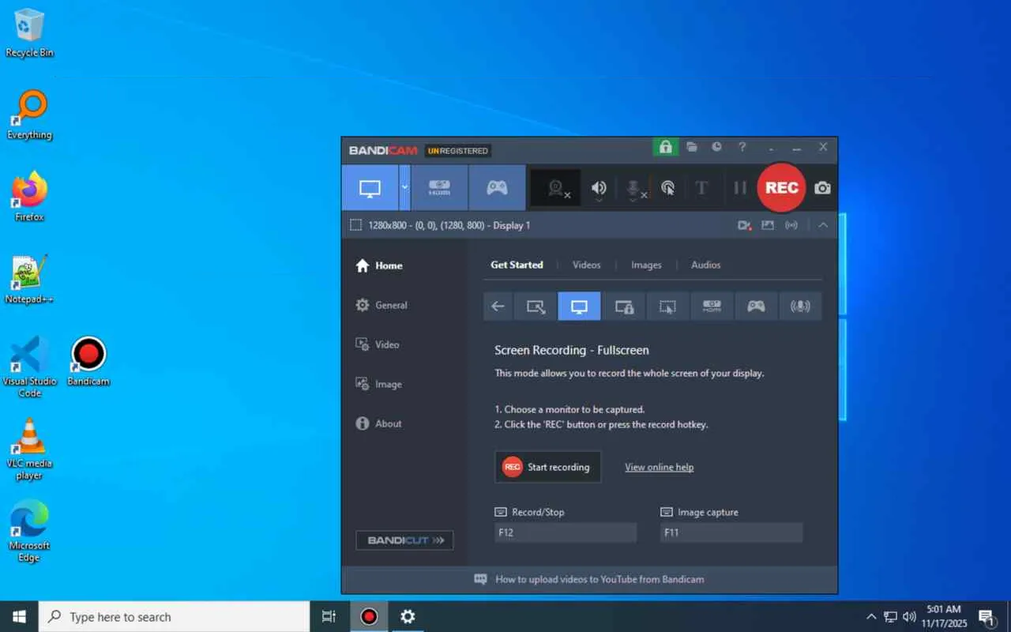
Task: Click the Start recording button
Action: [x=548, y=467]
